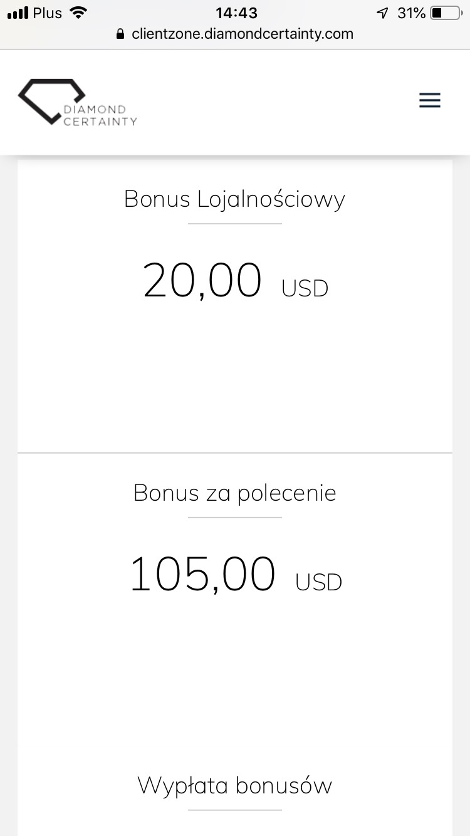Tap the Plus carrier name
The height and width of the screenshot is (836, 470).
(x=48, y=13)
